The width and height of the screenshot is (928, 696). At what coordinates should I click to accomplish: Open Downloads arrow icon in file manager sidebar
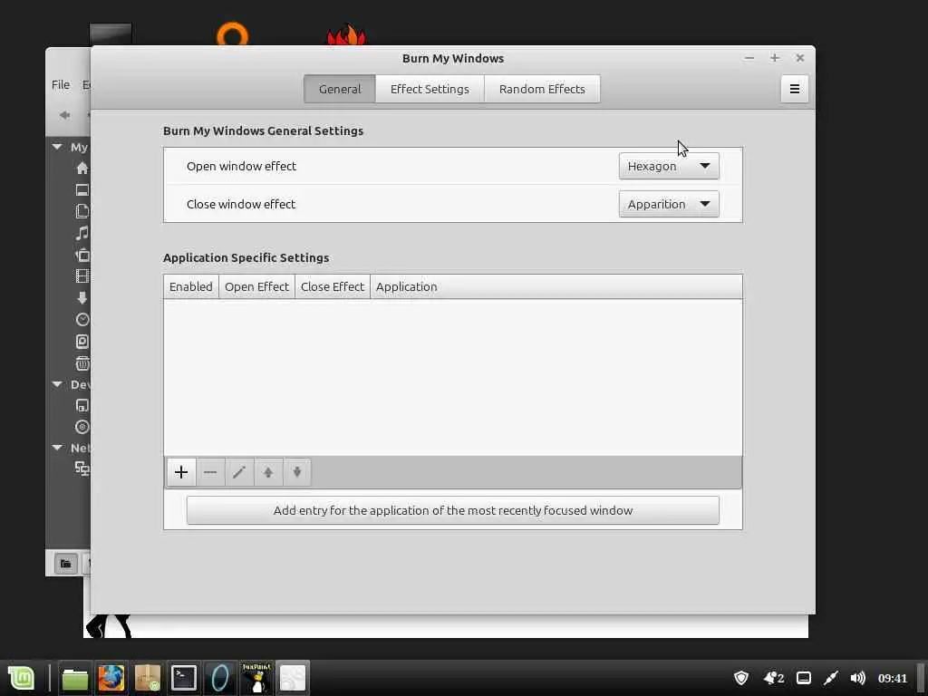coord(82,297)
